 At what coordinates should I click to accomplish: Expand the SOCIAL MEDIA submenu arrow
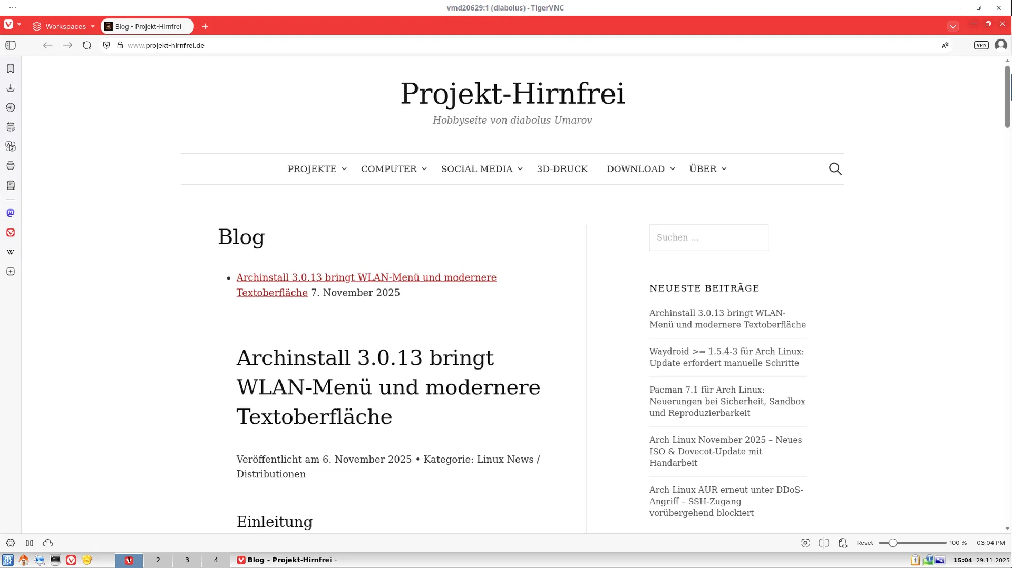tap(520, 168)
